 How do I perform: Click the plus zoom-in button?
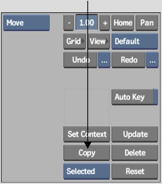click(x=105, y=23)
